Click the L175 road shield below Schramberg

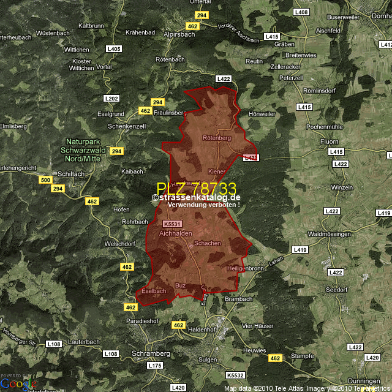click(x=155, y=366)
